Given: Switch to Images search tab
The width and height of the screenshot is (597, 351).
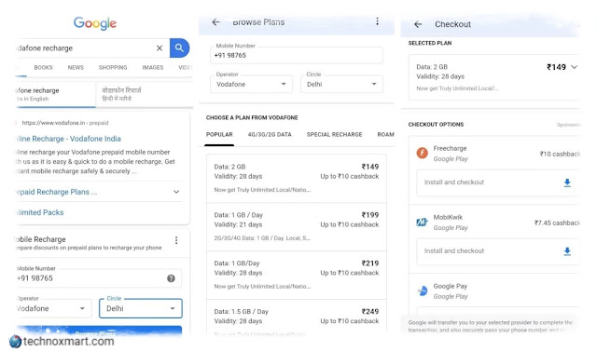Looking at the screenshot, I should point(153,68).
